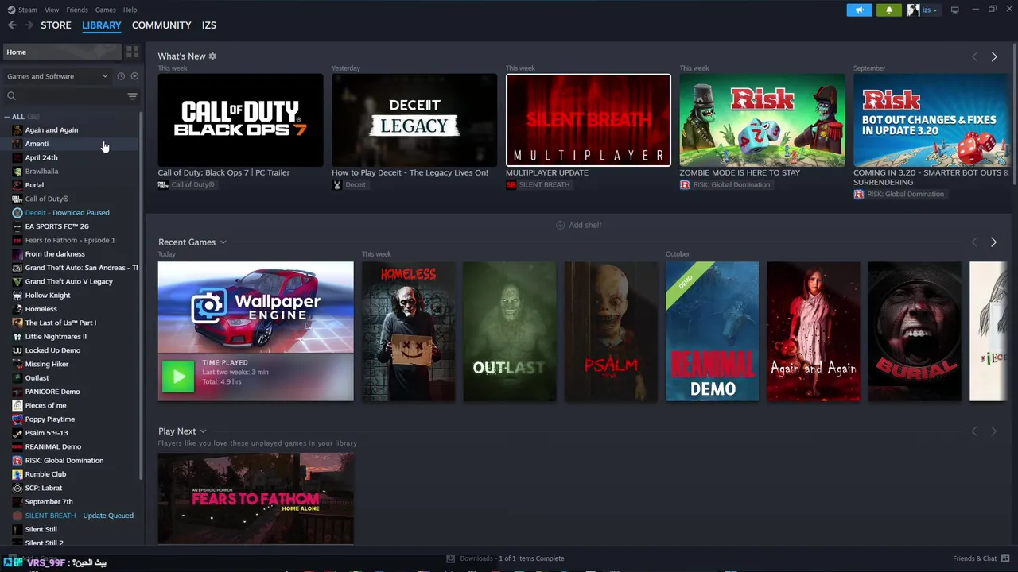Viewport: 1018px width, 572px height.
Task: Click the plus icon next to Add shelf
Action: click(x=560, y=225)
